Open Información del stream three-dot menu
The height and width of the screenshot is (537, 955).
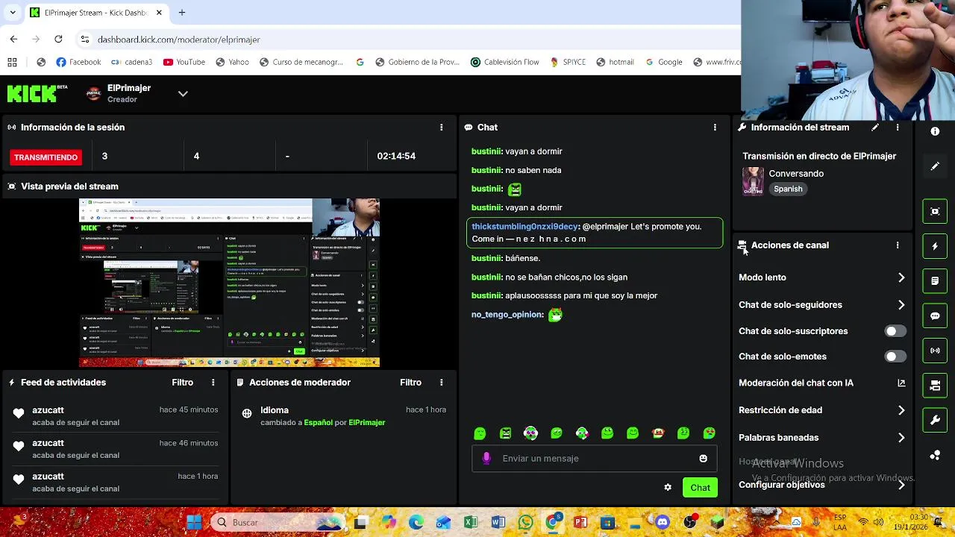tap(898, 128)
